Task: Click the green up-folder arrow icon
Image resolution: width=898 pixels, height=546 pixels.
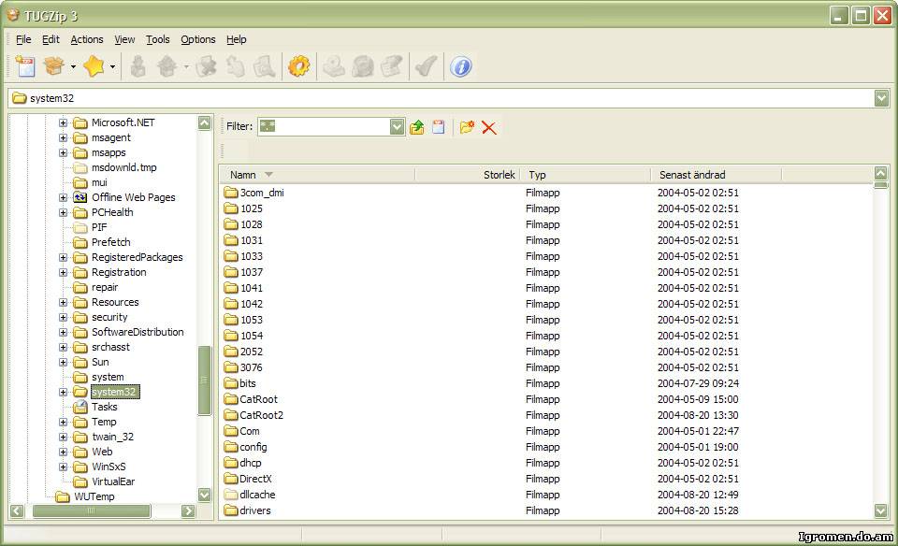Action: [417, 127]
